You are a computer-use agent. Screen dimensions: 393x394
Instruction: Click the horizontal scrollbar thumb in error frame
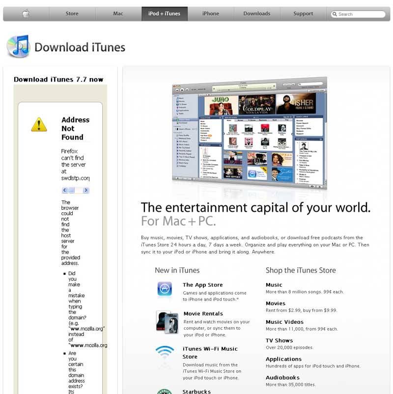[71, 190]
